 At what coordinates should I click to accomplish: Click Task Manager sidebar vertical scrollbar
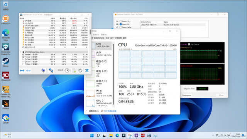(x=113, y=74)
